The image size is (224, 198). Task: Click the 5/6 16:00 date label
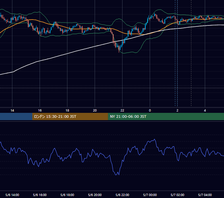[40, 195]
